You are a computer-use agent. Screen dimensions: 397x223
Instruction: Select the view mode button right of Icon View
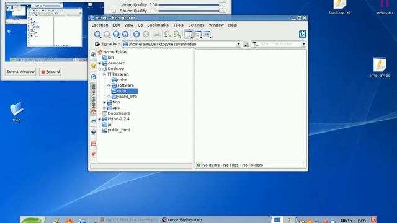tap(198, 34)
